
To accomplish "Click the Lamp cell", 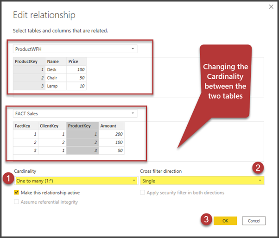I will (56, 86).
